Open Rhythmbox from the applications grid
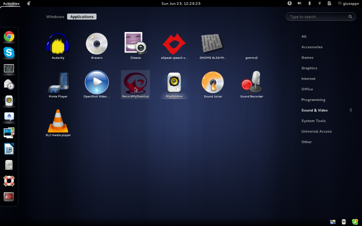The width and height of the screenshot is (362, 226). (174, 85)
